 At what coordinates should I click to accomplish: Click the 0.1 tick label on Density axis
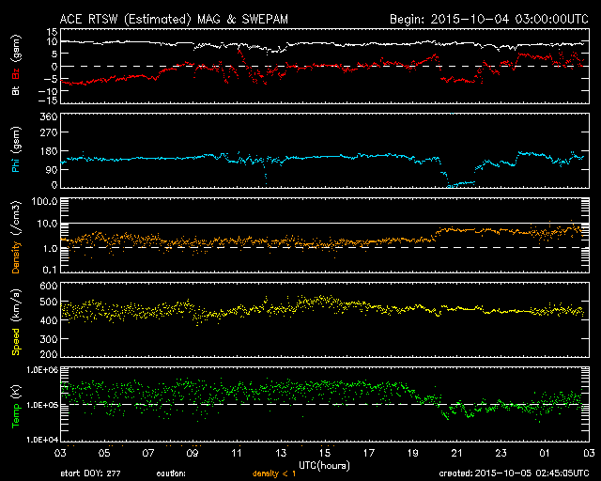coord(50,270)
